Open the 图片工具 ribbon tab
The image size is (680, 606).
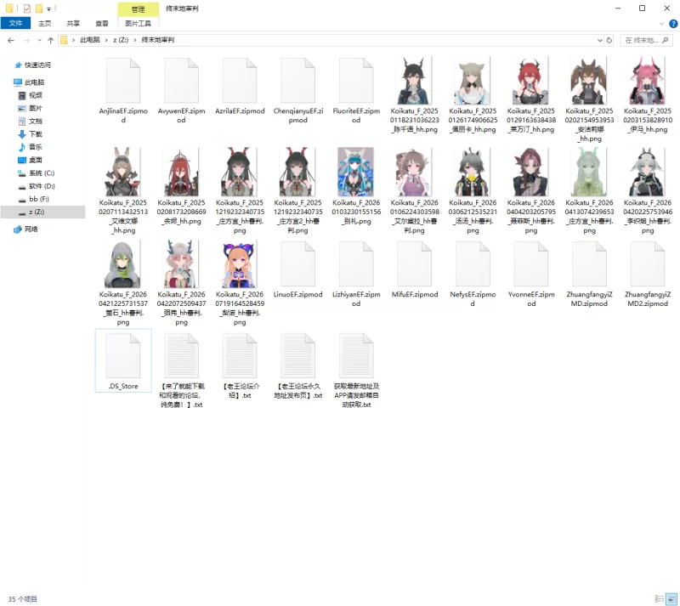click(x=139, y=24)
